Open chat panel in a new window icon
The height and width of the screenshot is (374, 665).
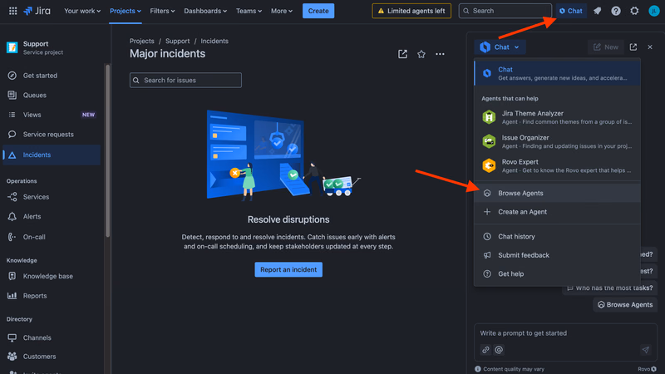[x=633, y=47]
